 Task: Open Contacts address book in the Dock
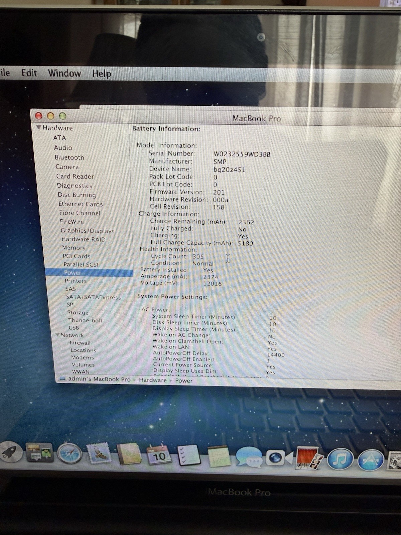tap(129, 454)
